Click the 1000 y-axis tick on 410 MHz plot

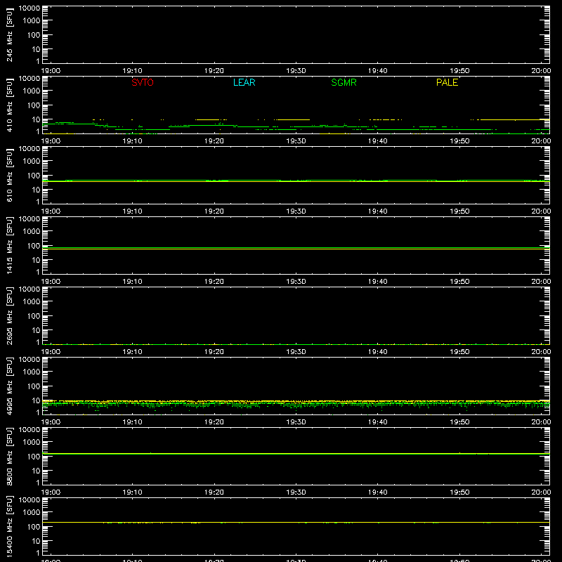[32, 91]
